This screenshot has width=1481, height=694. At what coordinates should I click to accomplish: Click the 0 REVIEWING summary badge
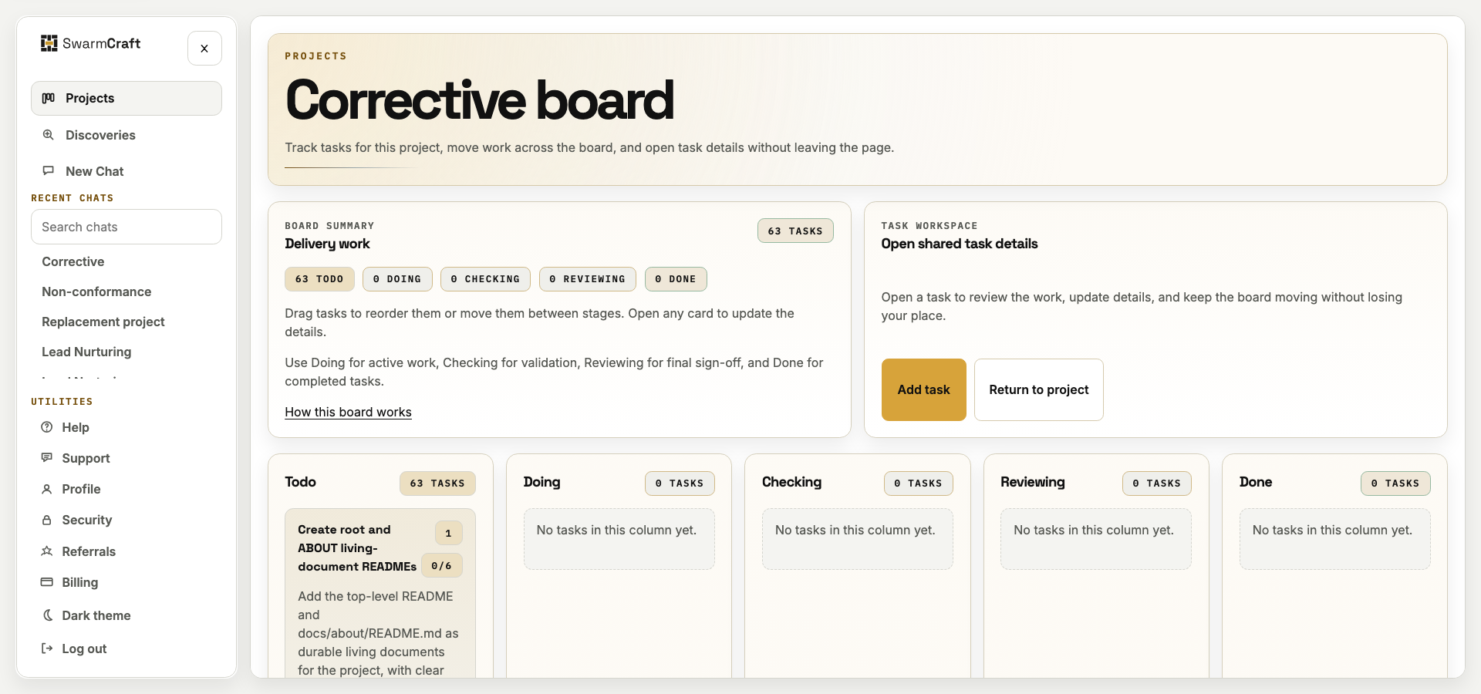tap(588, 279)
